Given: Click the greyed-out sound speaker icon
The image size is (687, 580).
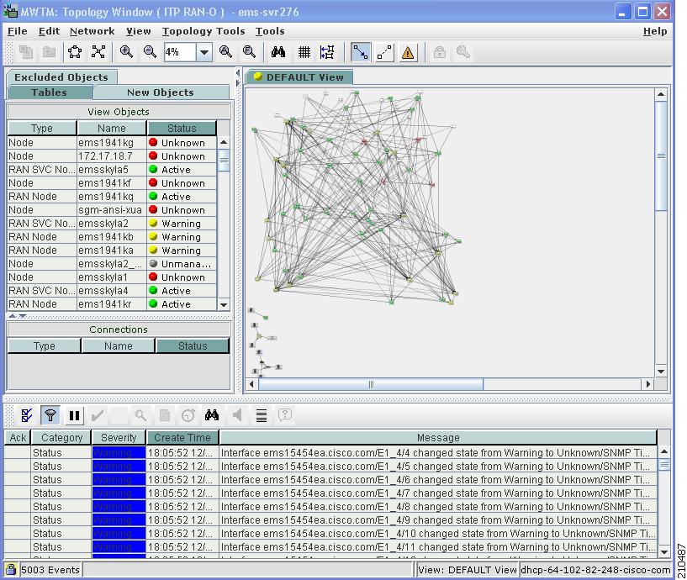Looking at the screenshot, I should click(237, 415).
